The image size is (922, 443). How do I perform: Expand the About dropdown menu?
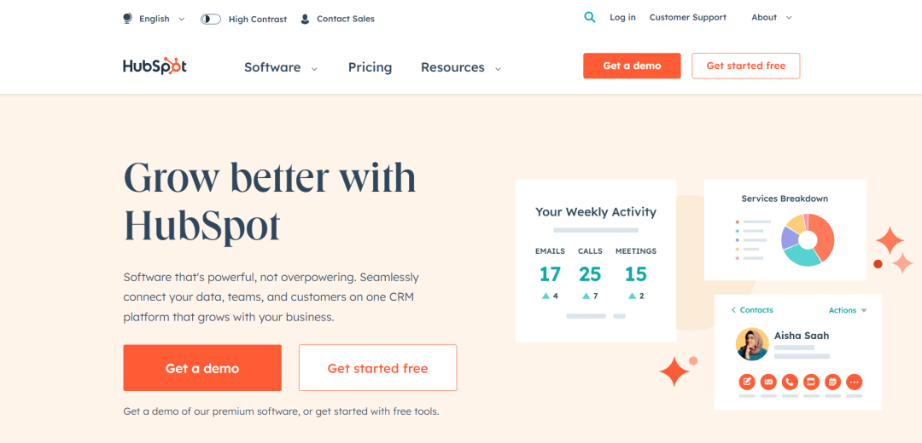(x=771, y=17)
